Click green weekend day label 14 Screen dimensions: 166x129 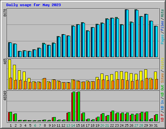click(73, 125)
